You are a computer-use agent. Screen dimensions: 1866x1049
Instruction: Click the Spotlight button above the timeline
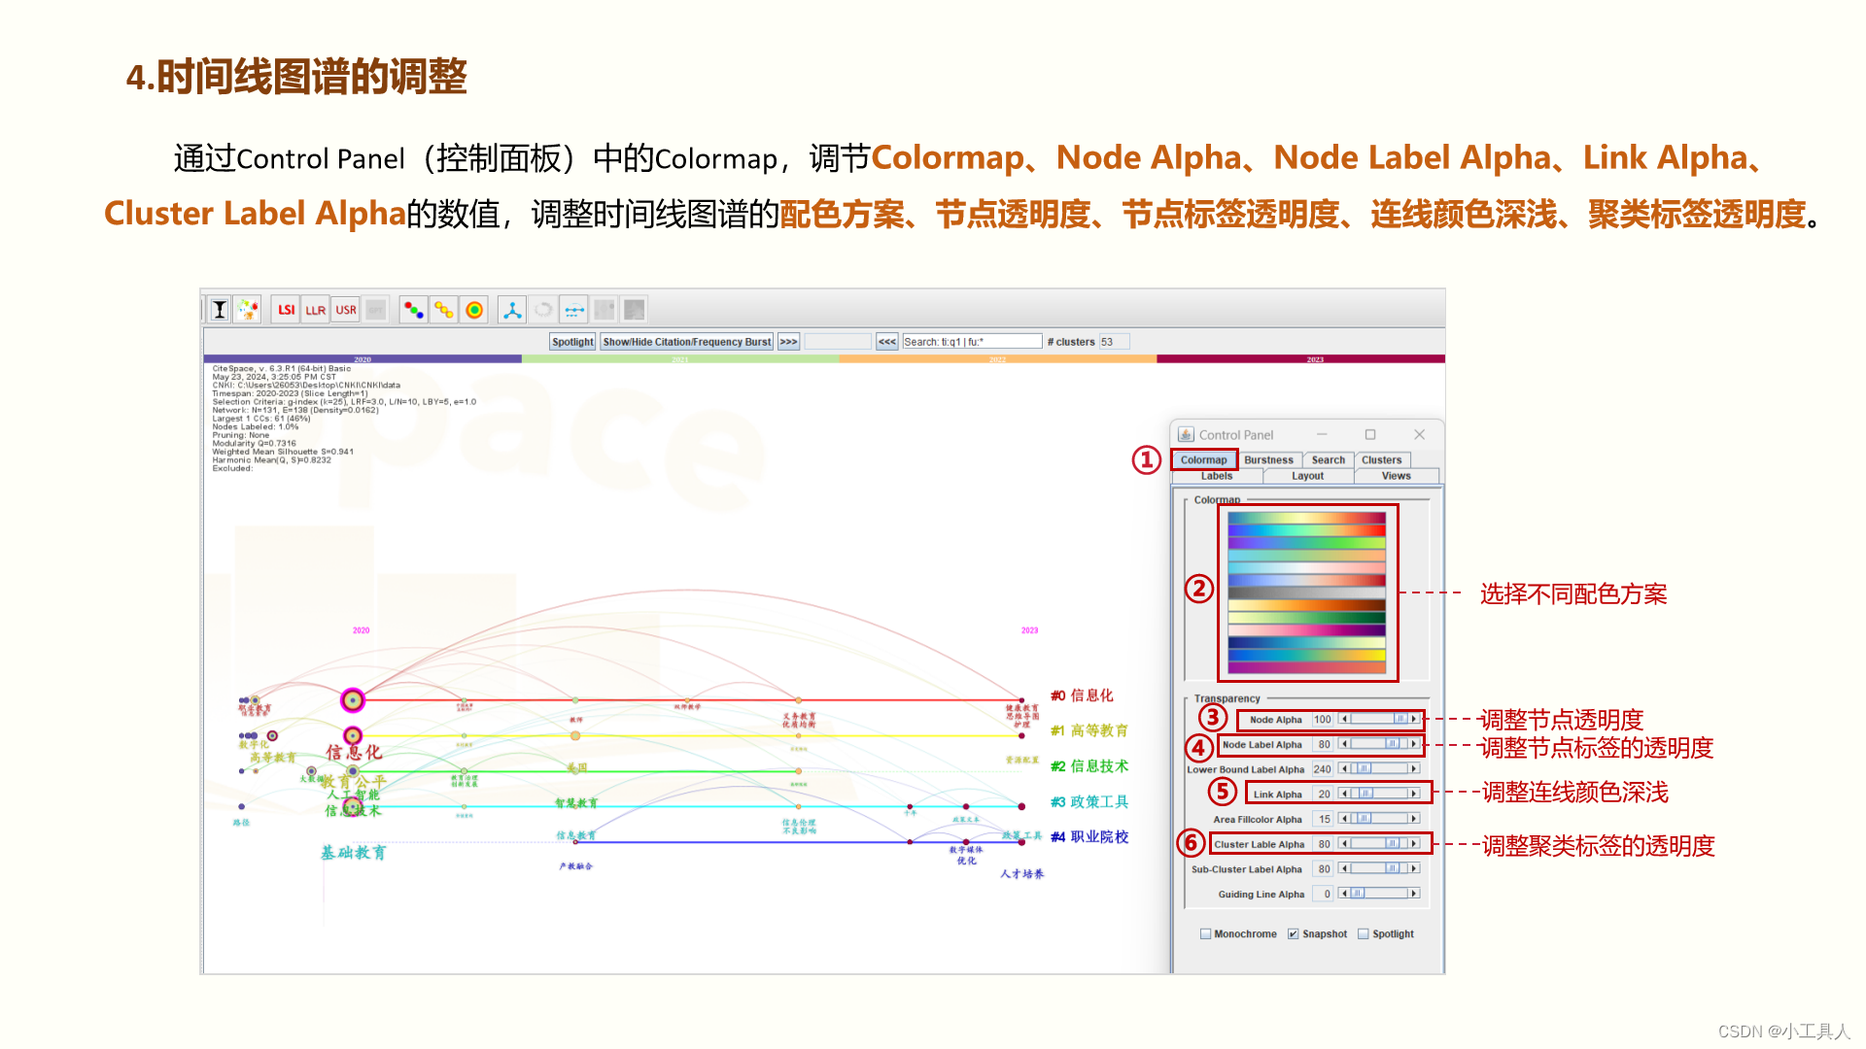572,342
